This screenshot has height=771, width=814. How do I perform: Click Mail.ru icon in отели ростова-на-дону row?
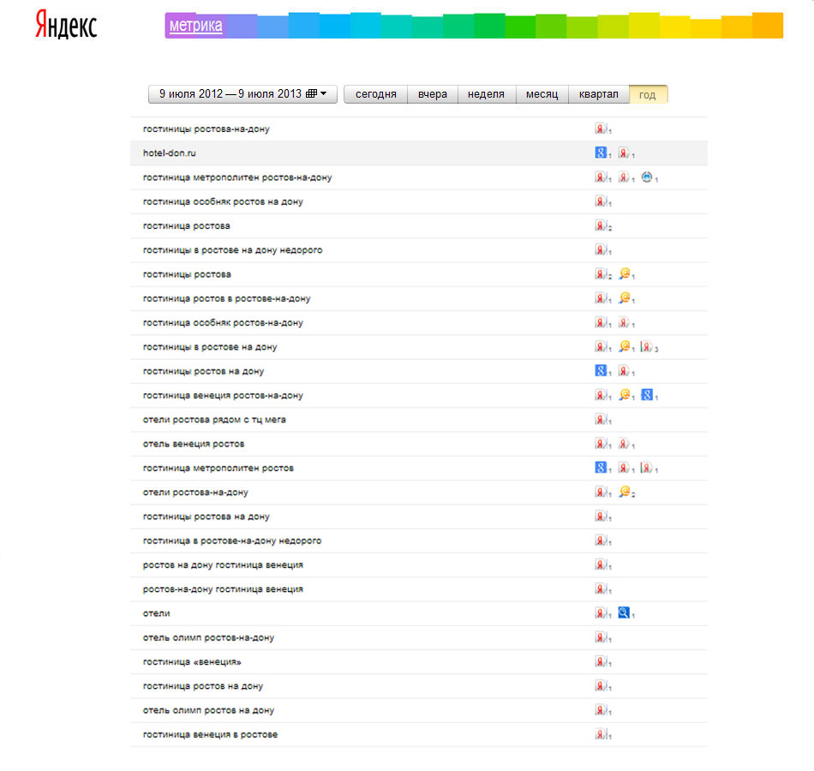pos(625,492)
